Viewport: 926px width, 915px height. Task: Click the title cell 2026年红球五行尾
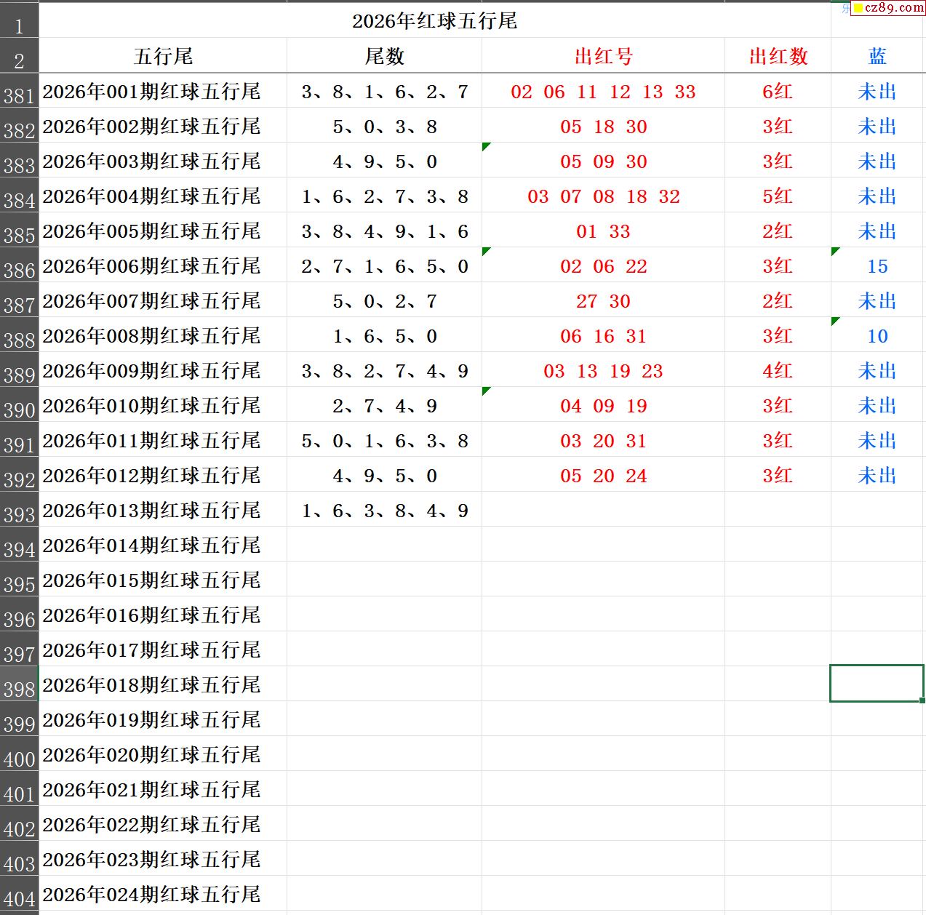[434, 21]
